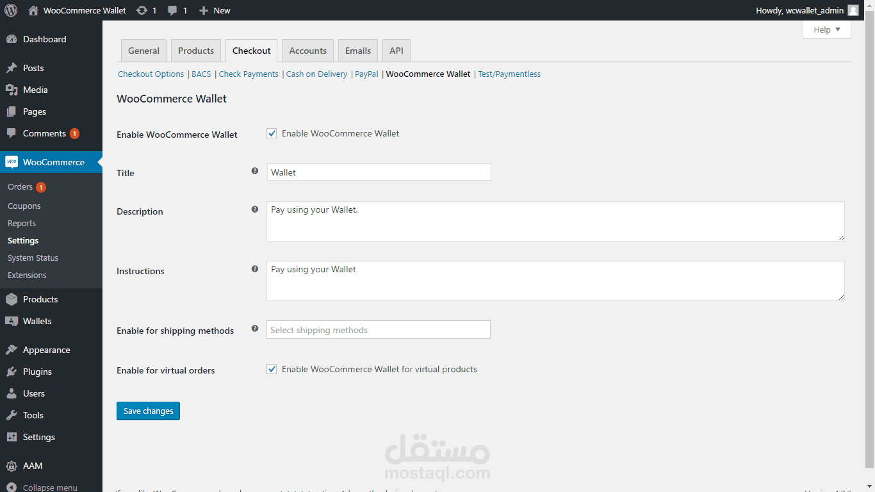The width and height of the screenshot is (875, 492).
Task: Open the PayPal settings link
Action: pos(366,74)
